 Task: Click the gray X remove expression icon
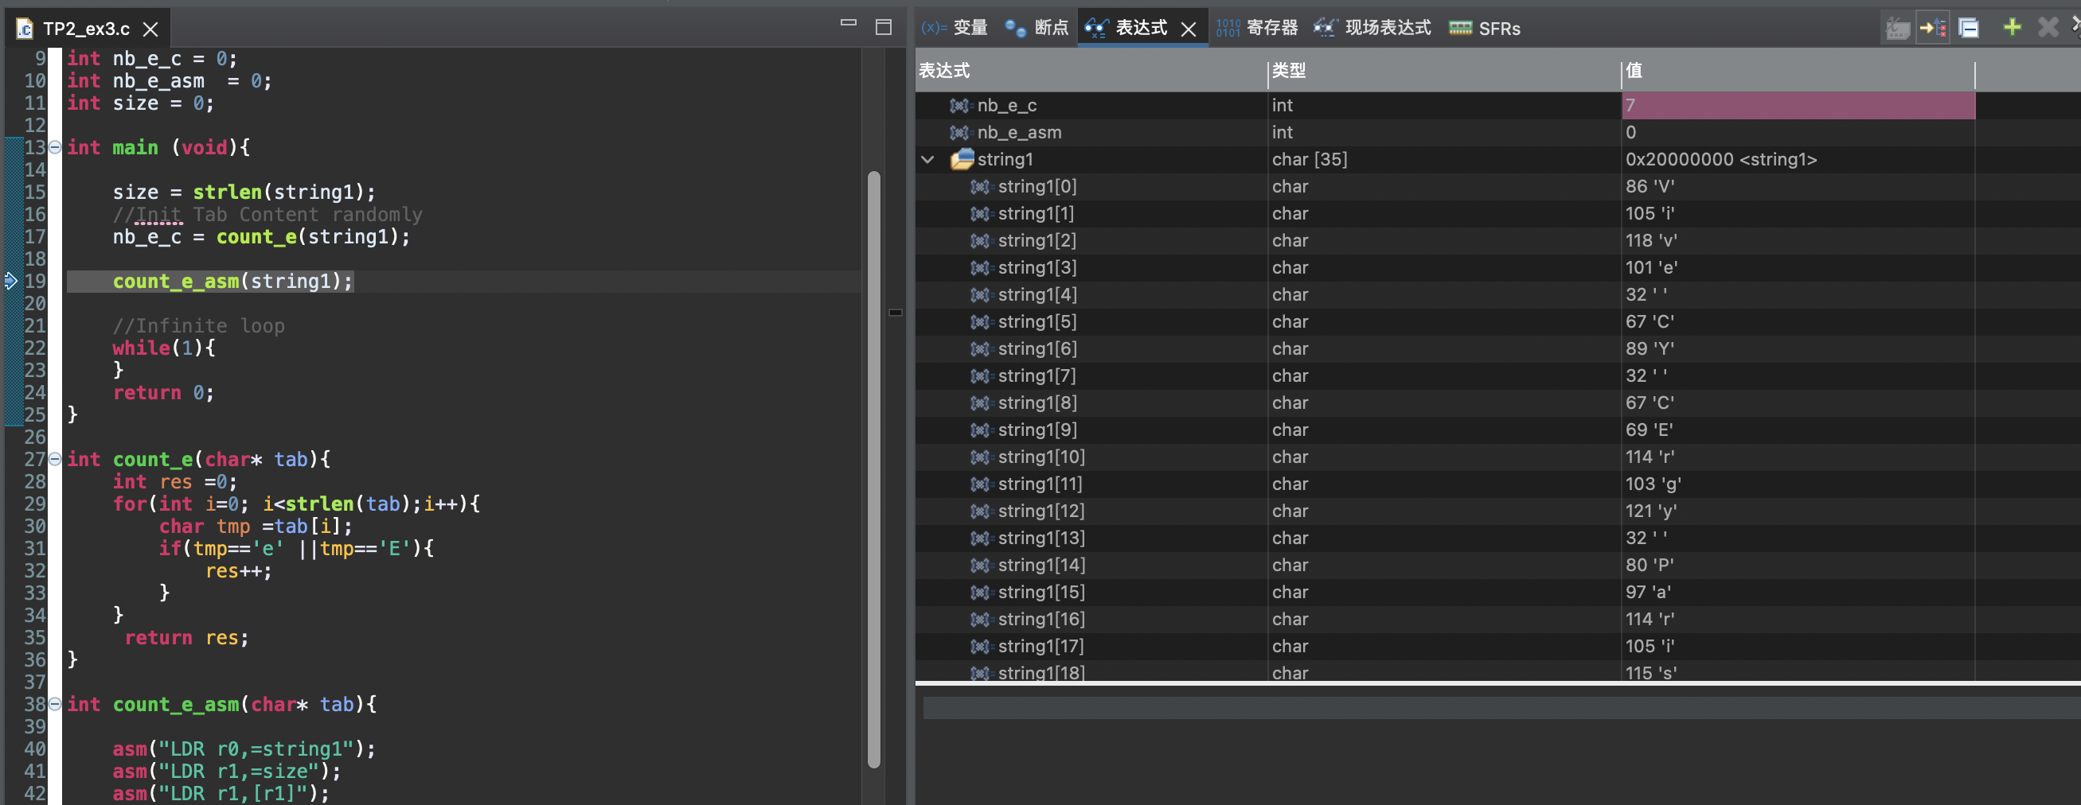click(x=2047, y=29)
